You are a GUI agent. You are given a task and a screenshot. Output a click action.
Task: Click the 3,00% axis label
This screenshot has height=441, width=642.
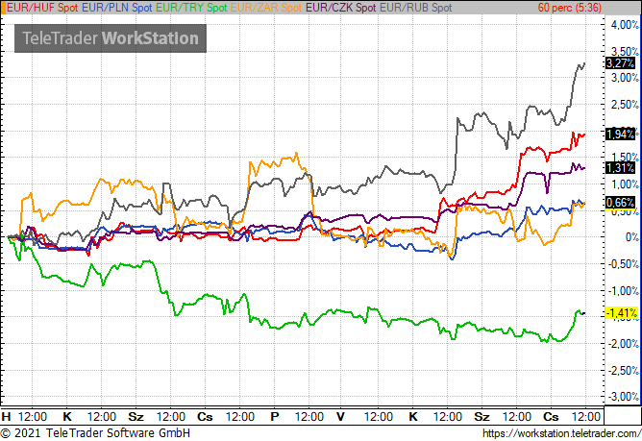(x=625, y=78)
